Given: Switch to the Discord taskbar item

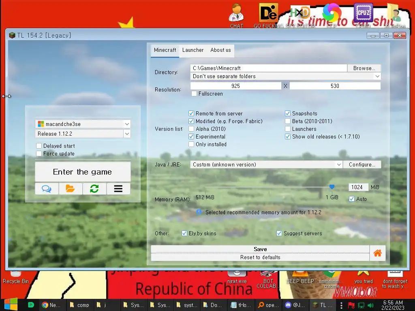Looking at the screenshot, I should click(x=295, y=305).
